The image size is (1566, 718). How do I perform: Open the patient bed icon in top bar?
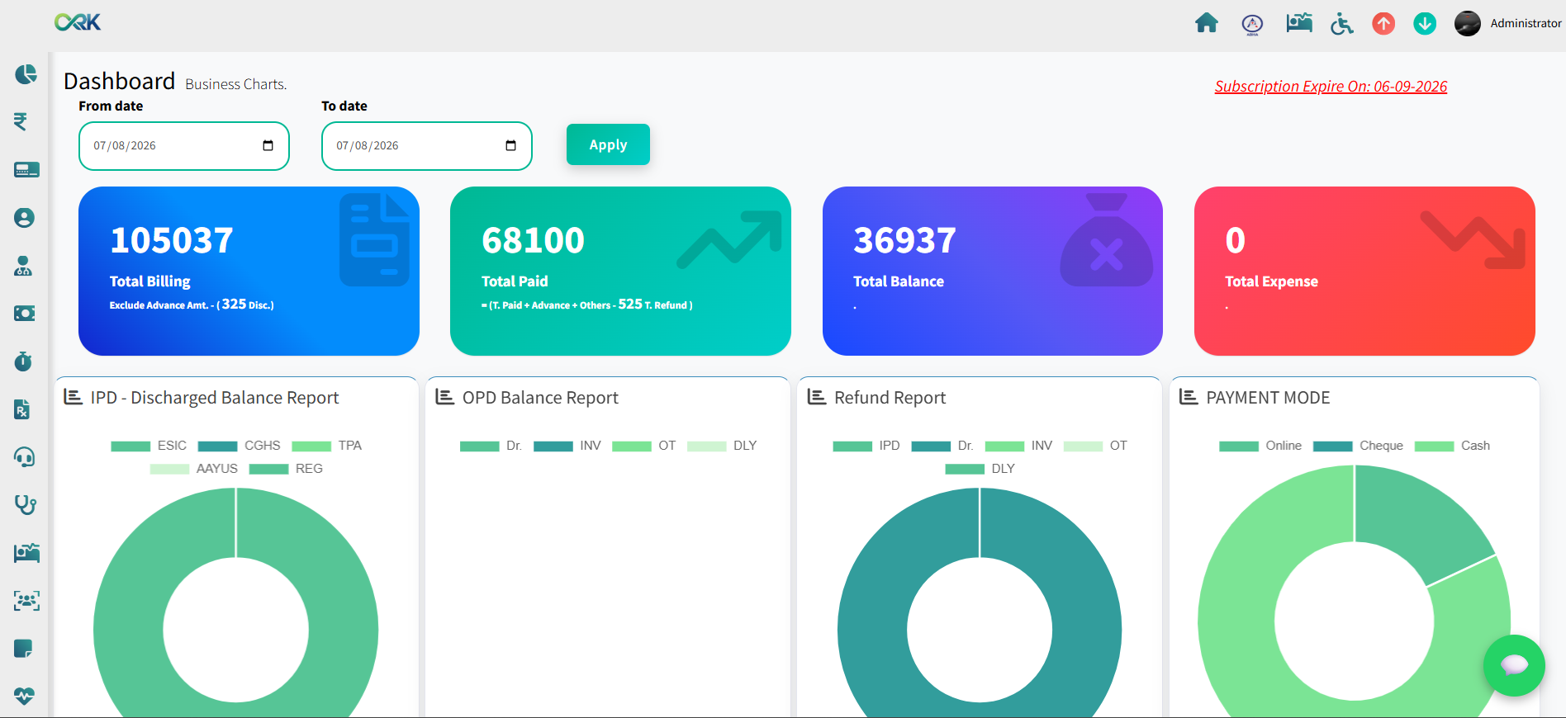click(1299, 23)
